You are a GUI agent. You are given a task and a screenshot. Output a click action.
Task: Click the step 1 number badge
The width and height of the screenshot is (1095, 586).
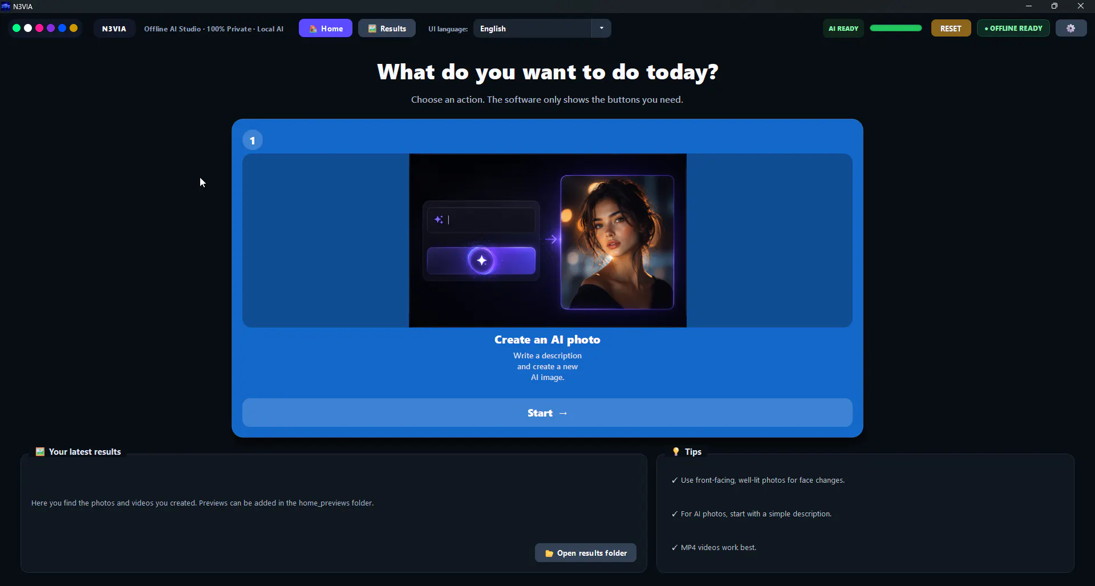[x=253, y=140]
